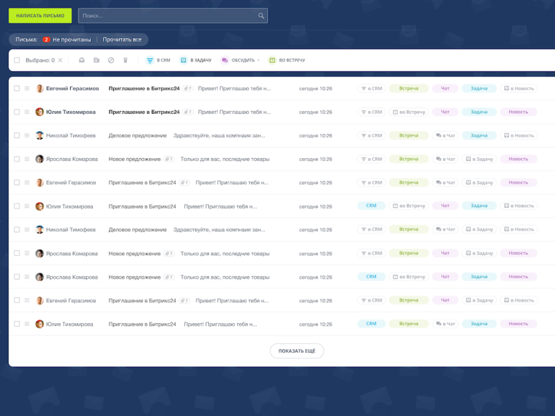The height and width of the screenshot is (416, 555).
Task: Check Николай Тимофеев row having highlighted Задача pill
Action: coord(17,135)
